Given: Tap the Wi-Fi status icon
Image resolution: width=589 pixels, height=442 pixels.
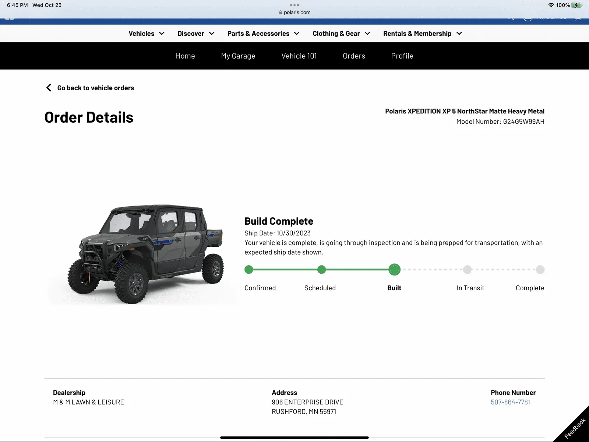Looking at the screenshot, I should coord(551,5).
